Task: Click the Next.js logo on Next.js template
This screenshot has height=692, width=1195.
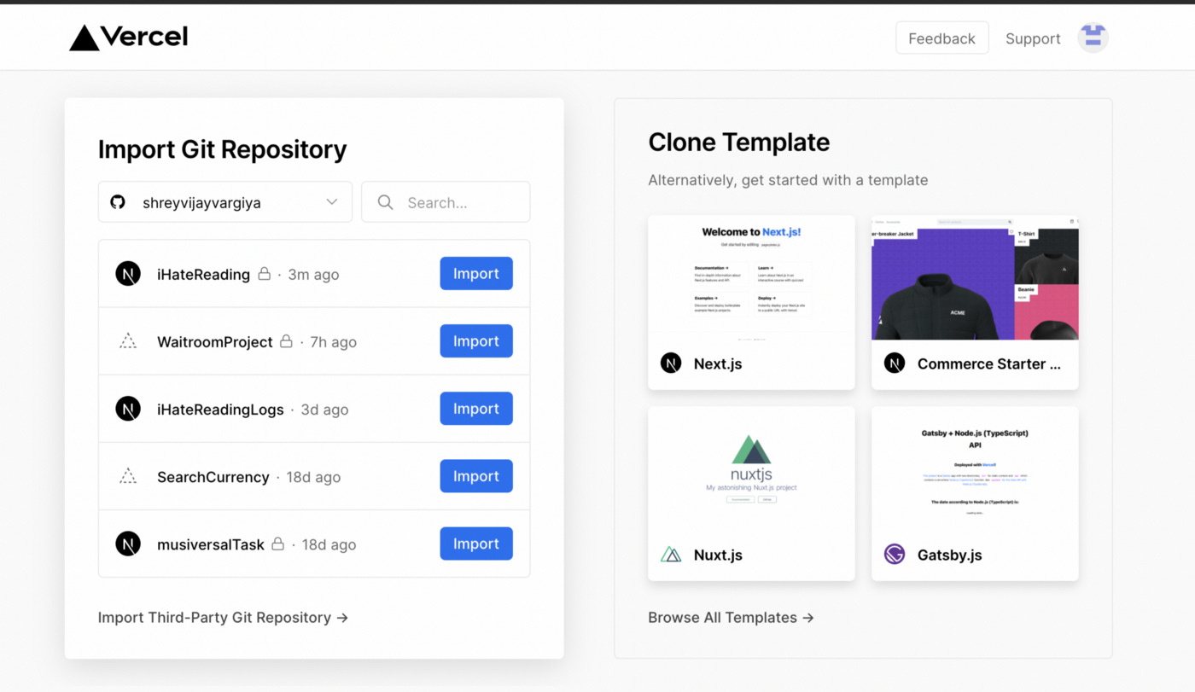Action: 671,363
